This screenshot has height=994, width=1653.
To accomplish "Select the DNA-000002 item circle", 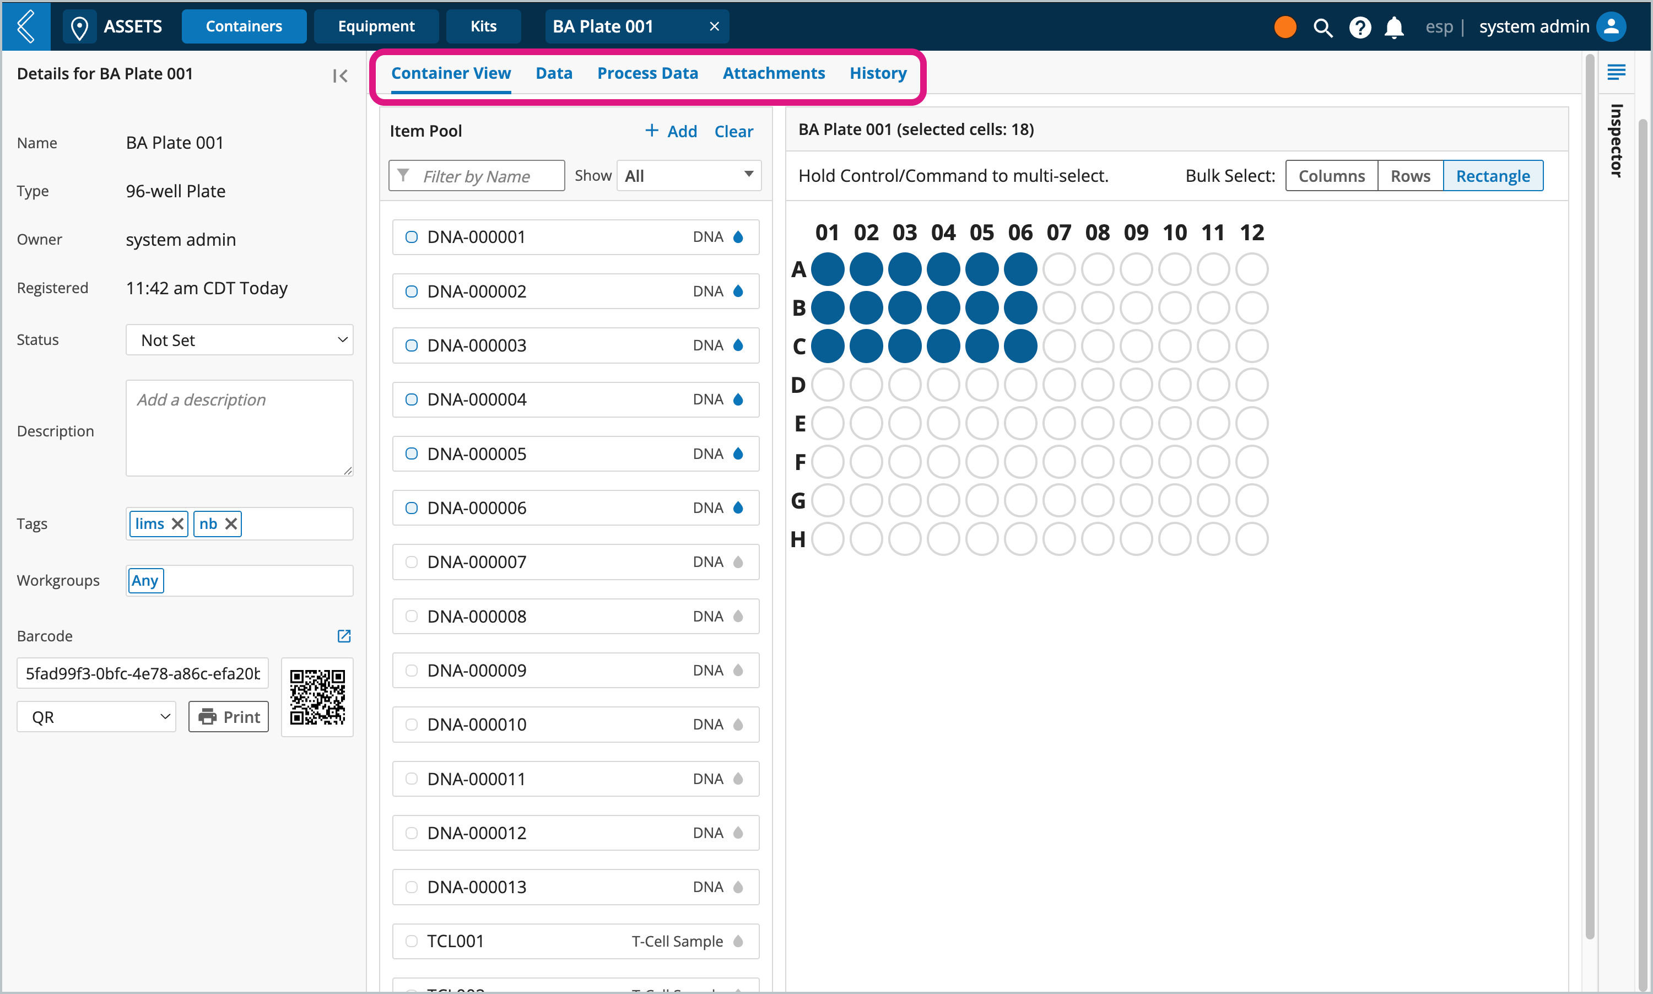I will coord(411,291).
